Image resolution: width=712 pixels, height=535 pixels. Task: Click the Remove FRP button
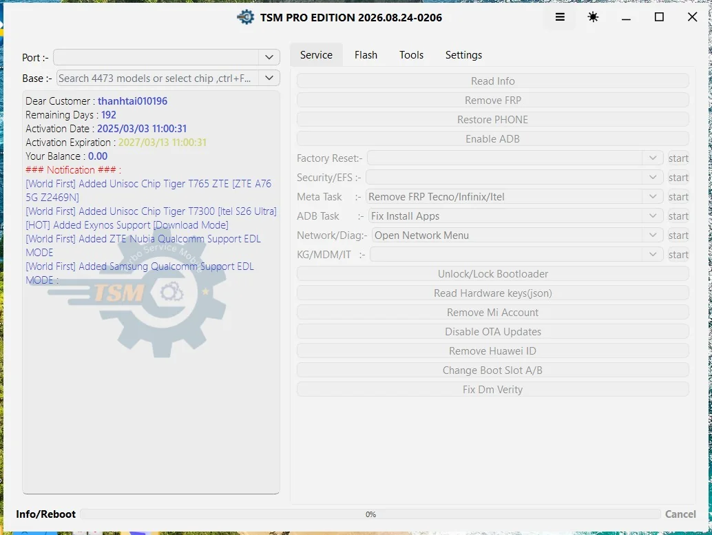492,100
